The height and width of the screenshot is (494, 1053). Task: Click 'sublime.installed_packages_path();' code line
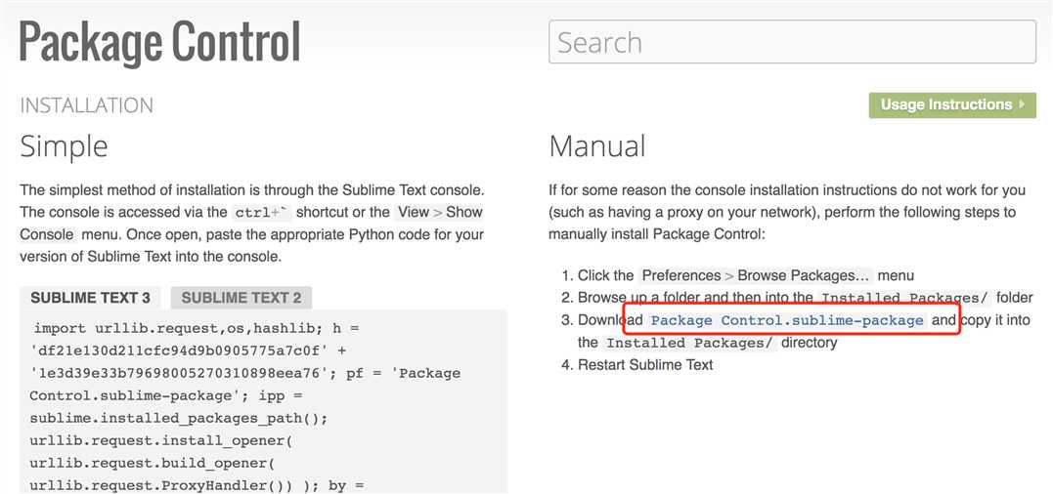tap(179, 418)
